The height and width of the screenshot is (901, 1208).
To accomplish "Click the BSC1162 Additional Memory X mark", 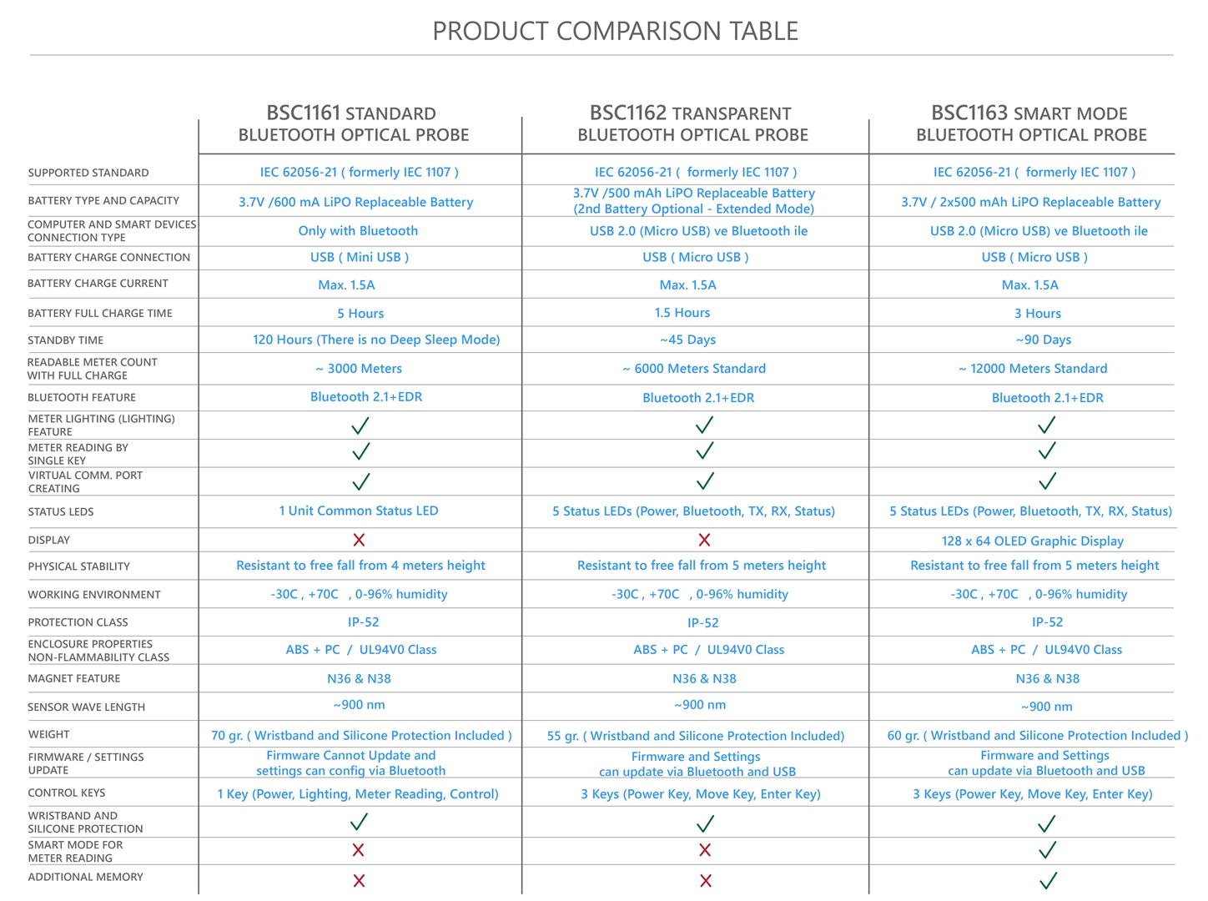I will click(705, 880).
